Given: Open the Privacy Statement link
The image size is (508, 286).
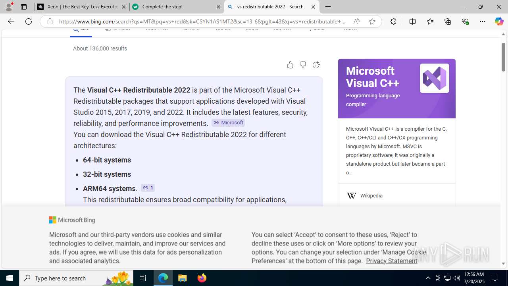Looking at the screenshot, I should click(x=392, y=261).
